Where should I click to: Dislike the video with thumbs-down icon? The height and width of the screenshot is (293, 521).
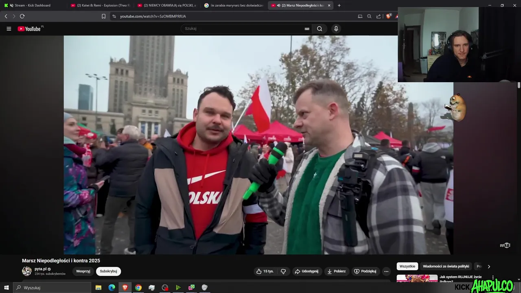pos(284,271)
